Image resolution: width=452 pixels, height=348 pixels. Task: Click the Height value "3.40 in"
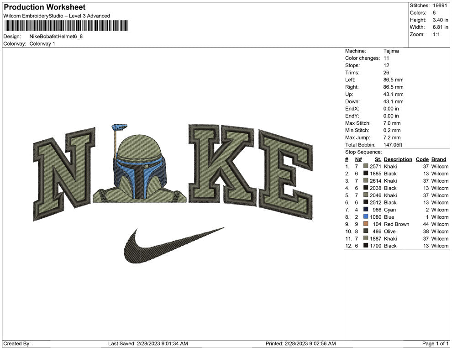(x=440, y=20)
